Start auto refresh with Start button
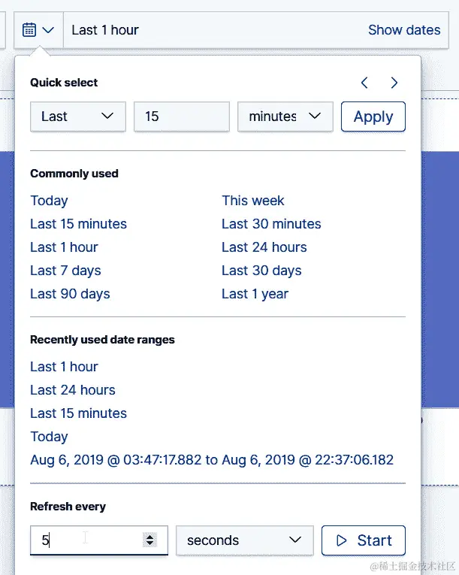The width and height of the screenshot is (459, 575). tap(364, 540)
